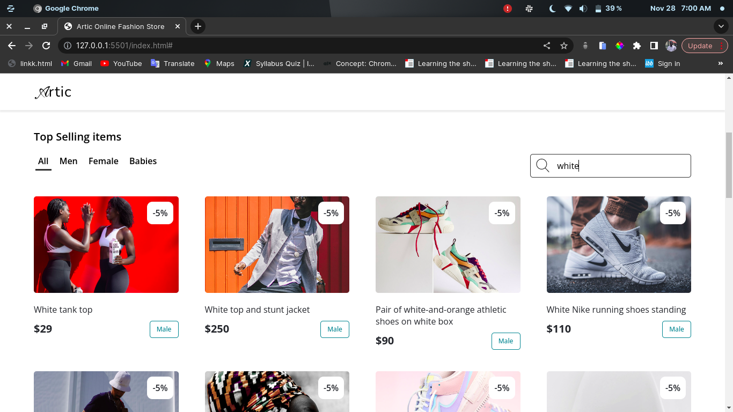Click the Artic logo link
This screenshot has width=733, height=412.
(x=53, y=92)
